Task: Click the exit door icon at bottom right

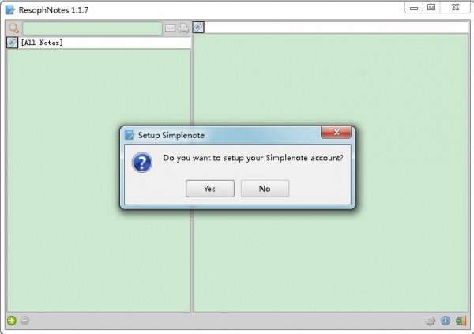Action: point(461,321)
